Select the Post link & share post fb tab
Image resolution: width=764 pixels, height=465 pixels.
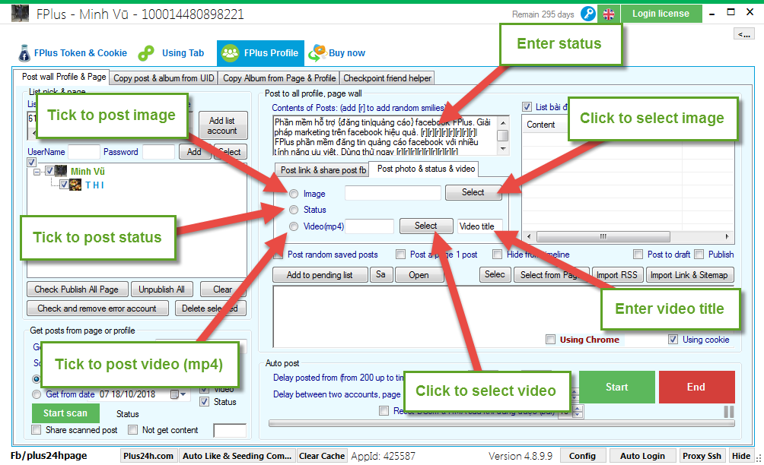click(323, 170)
